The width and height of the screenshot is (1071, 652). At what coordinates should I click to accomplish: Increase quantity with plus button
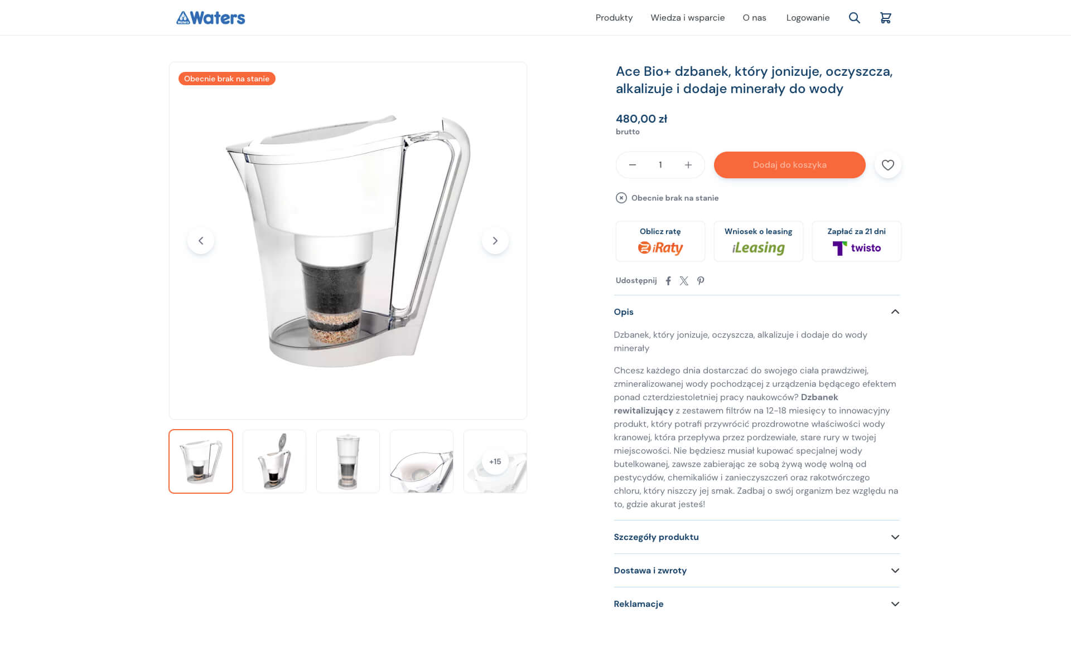coord(688,165)
